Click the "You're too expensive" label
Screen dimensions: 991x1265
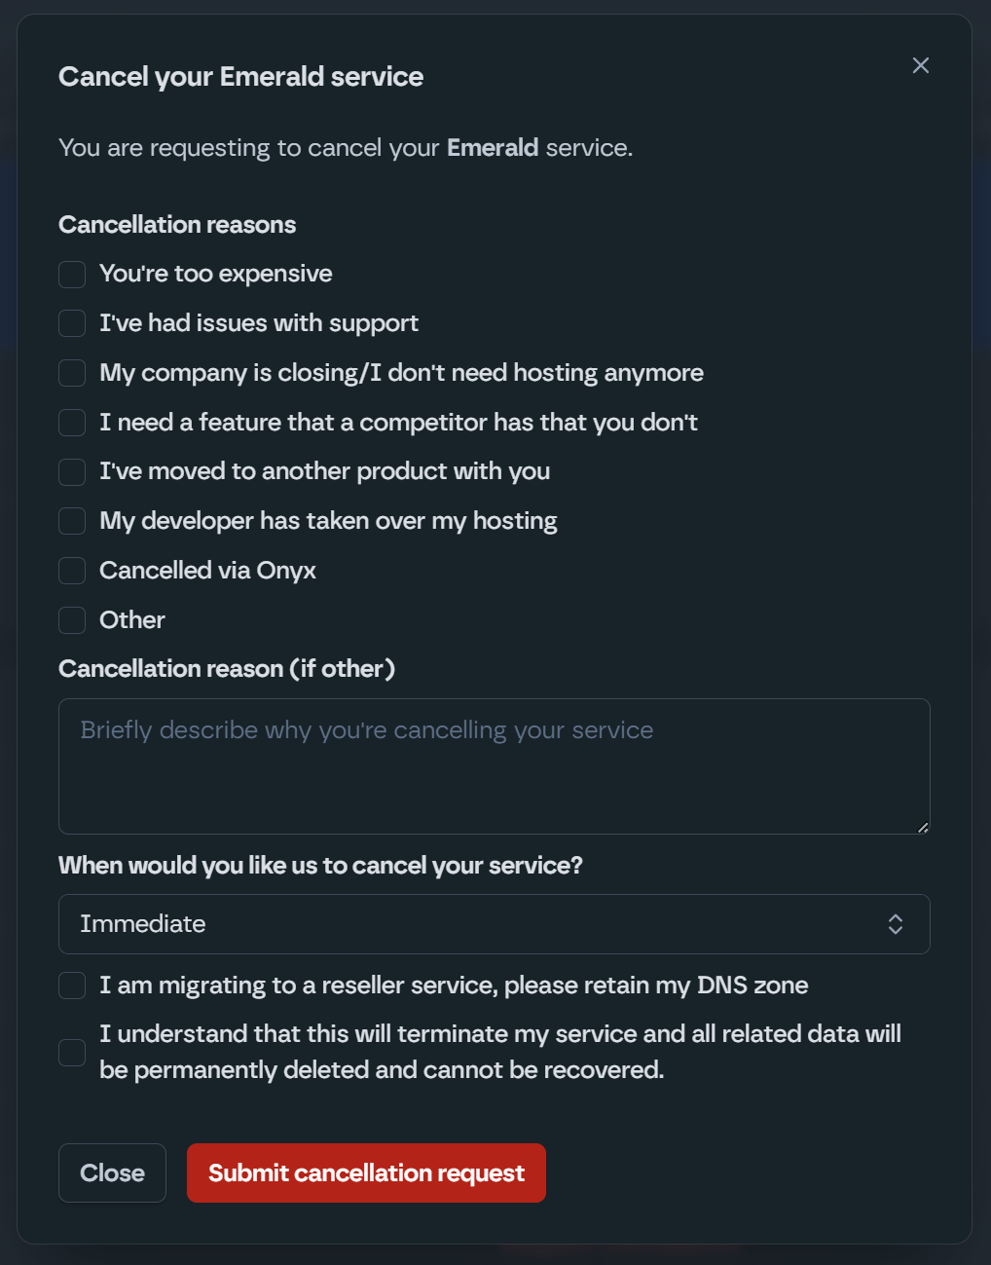(215, 274)
